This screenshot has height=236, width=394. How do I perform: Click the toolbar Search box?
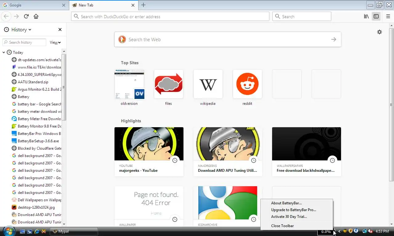click(x=302, y=17)
